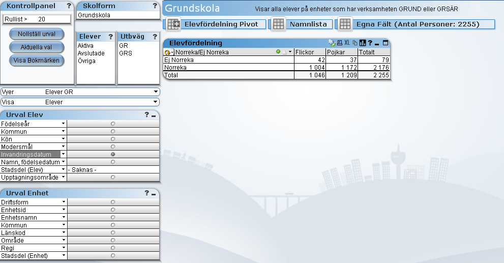Minimize the Urval Elev panel
Screen dimensions: 504x263
[154, 115]
